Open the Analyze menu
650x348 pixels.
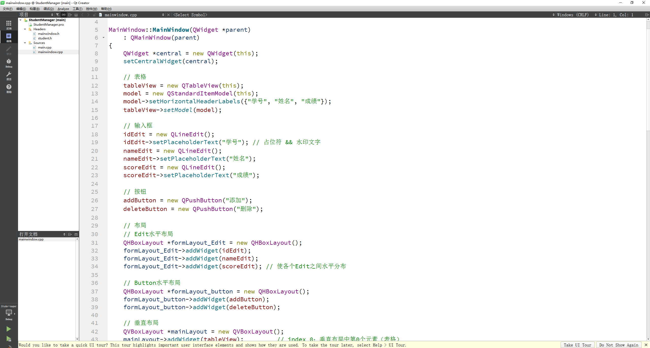tap(63, 9)
